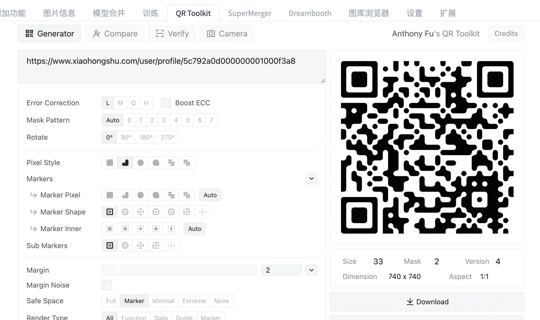Viewport: 540px width, 320px height.
Task: Choose the diamond Marker Inner icon
Action: click(156, 229)
